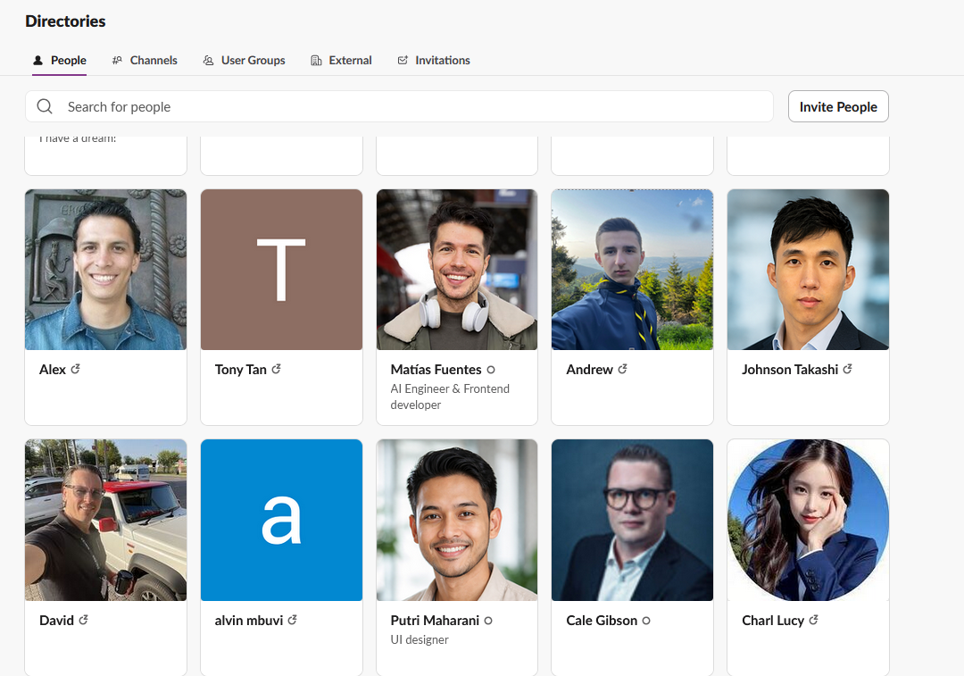Go to the Invitations tab
The height and width of the screenshot is (676, 964).
(434, 61)
